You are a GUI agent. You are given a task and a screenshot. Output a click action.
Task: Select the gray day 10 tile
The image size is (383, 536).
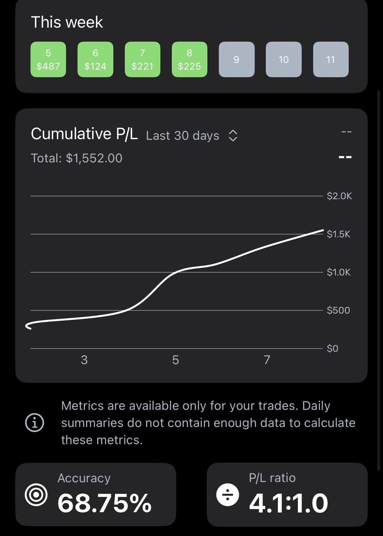284,59
